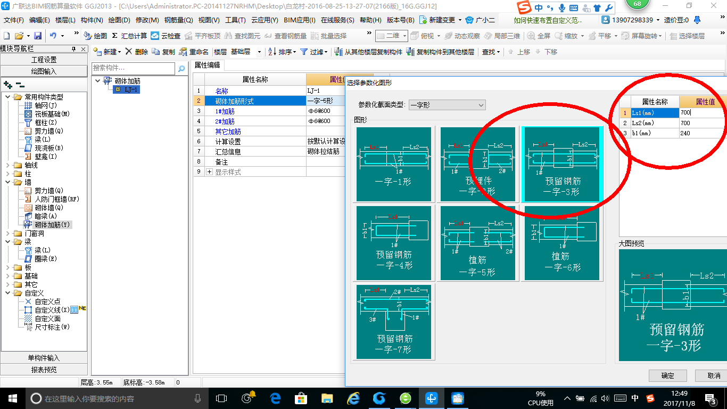
Task: Click the undo arrow icon
Action: (x=53, y=36)
